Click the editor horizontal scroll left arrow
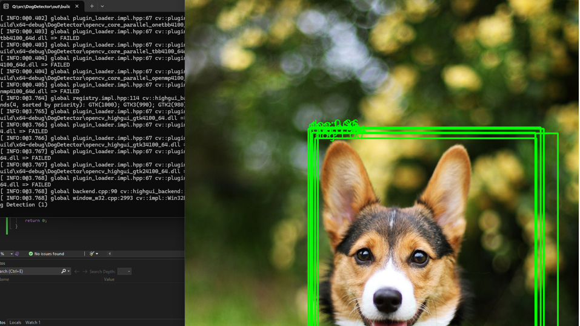The image size is (580, 326). pos(110,254)
